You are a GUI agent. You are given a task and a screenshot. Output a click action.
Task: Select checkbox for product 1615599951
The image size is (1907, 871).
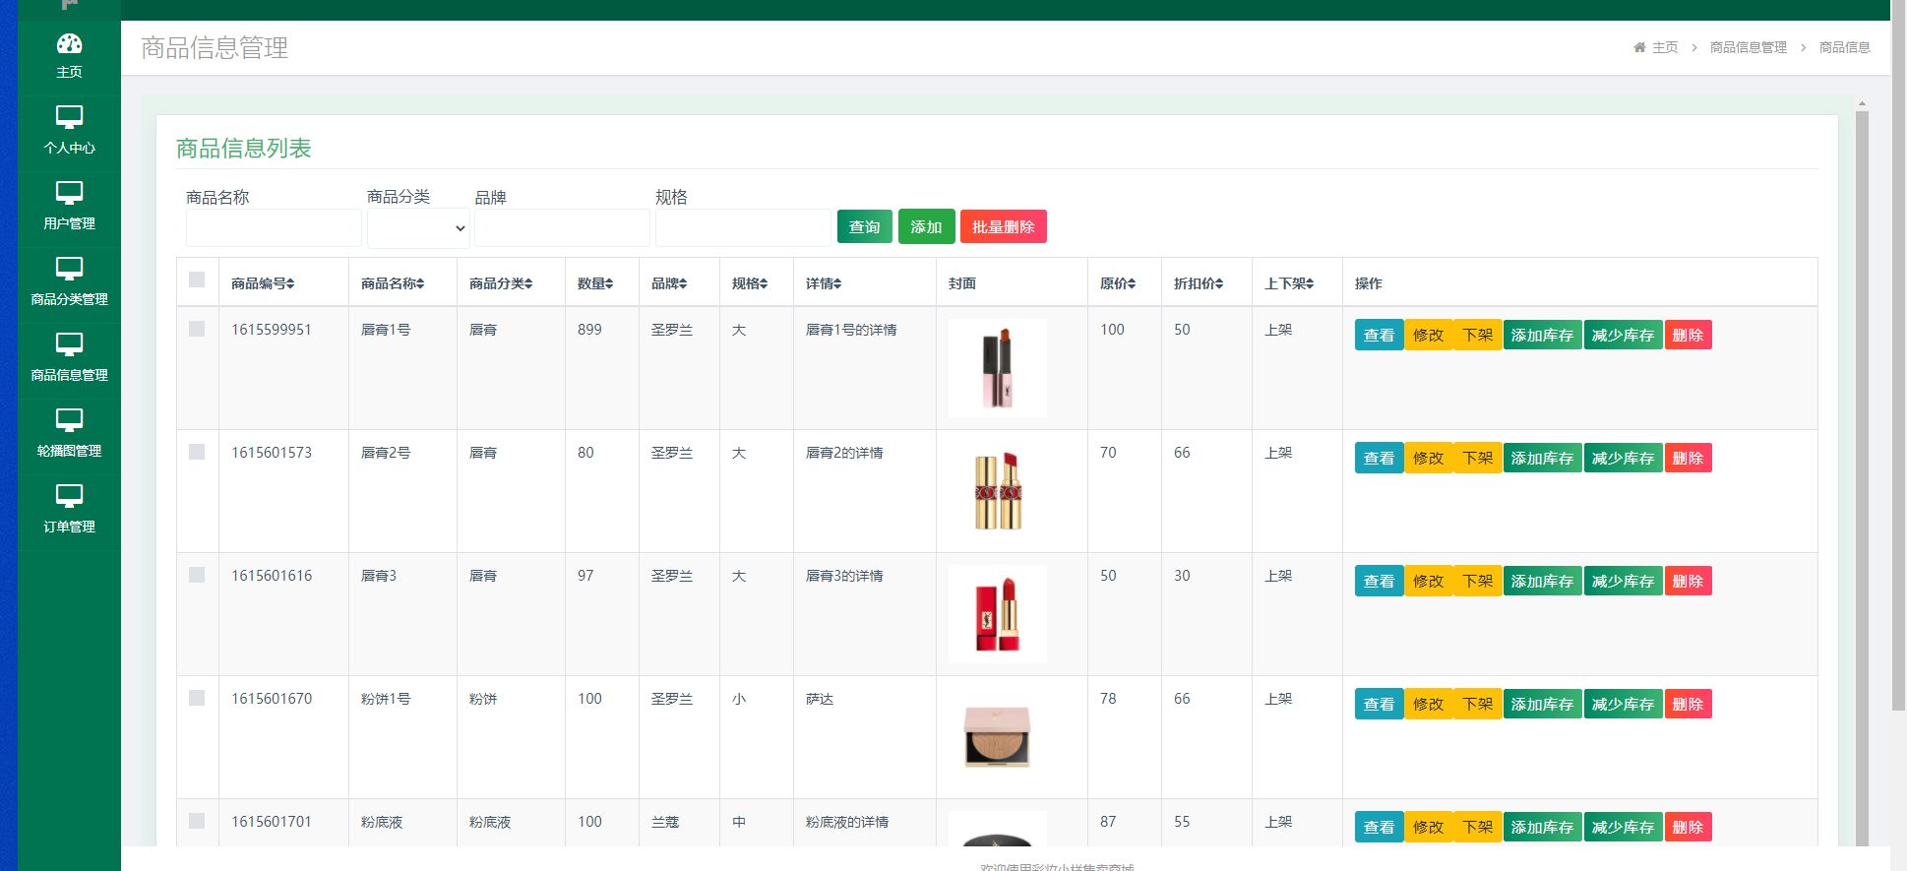click(x=197, y=329)
